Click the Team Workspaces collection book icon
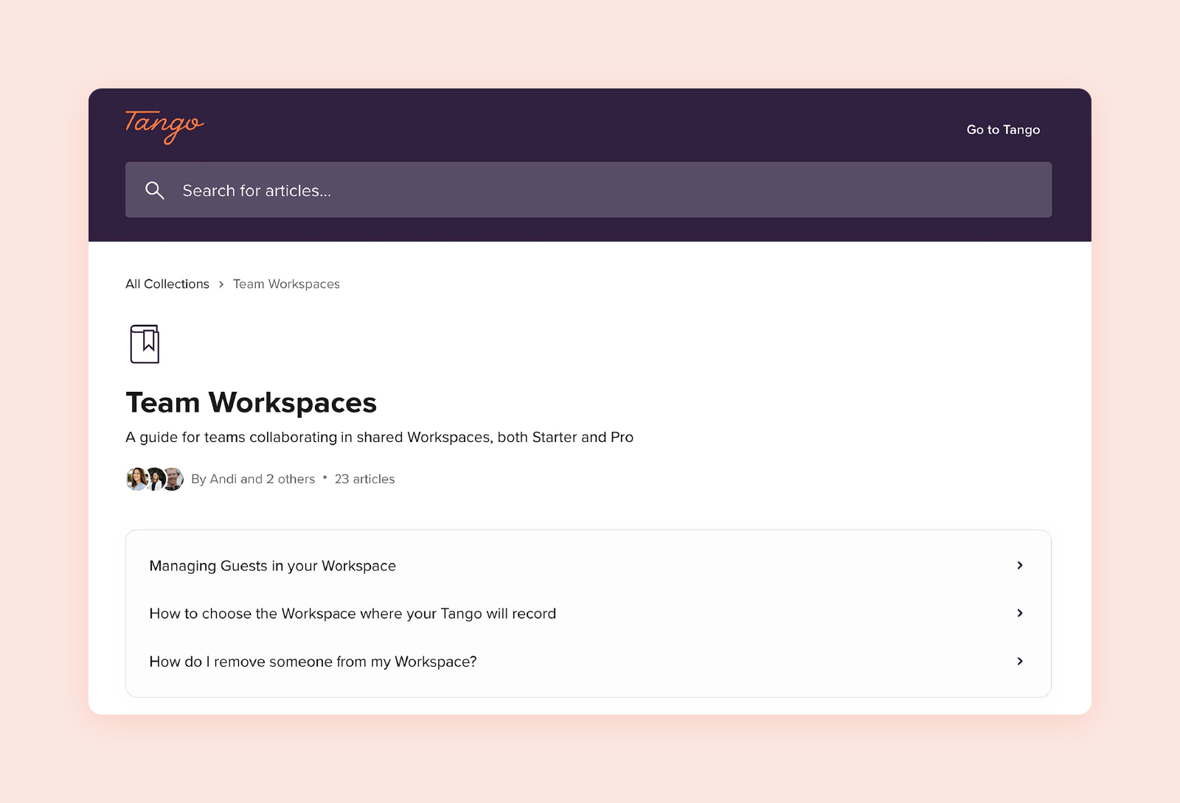 point(144,343)
